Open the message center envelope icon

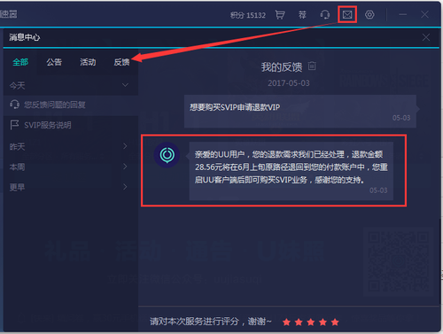(x=347, y=14)
